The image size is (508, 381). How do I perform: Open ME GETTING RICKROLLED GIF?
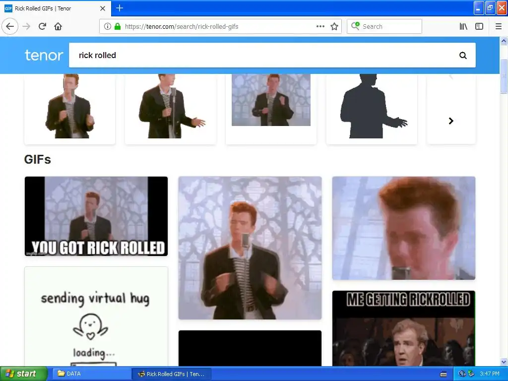tap(404, 328)
